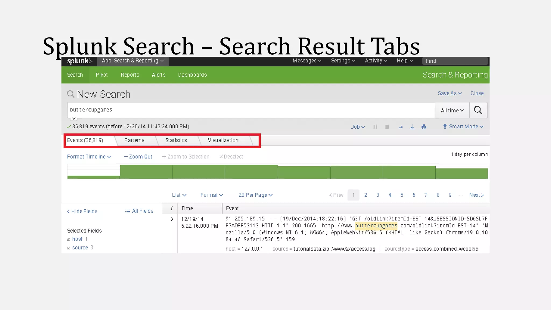This screenshot has height=310, width=551.
Task: Click the Close link
Action: tap(477, 93)
